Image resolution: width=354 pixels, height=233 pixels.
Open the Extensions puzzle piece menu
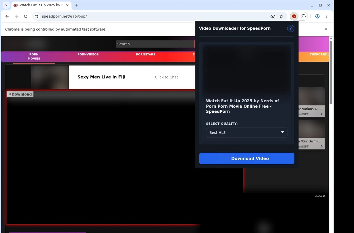tap(303, 17)
